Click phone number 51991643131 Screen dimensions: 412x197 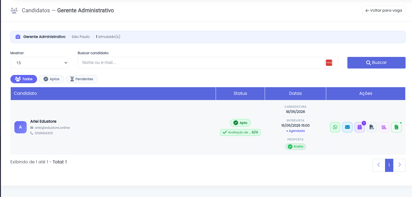point(44,133)
